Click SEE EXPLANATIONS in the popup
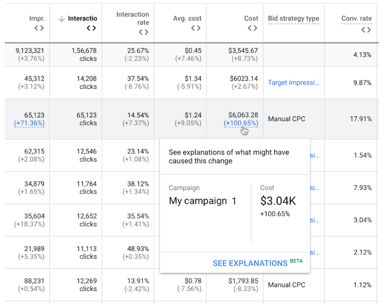The height and width of the screenshot is (304, 379). click(250, 263)
